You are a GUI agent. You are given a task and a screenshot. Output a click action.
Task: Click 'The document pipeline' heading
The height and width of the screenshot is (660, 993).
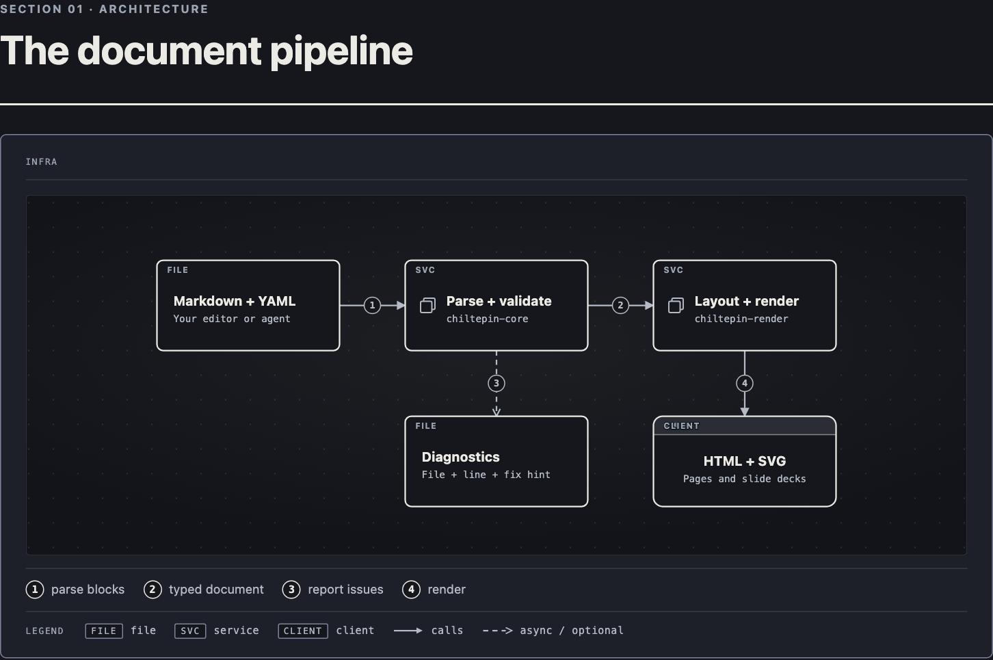207,51
